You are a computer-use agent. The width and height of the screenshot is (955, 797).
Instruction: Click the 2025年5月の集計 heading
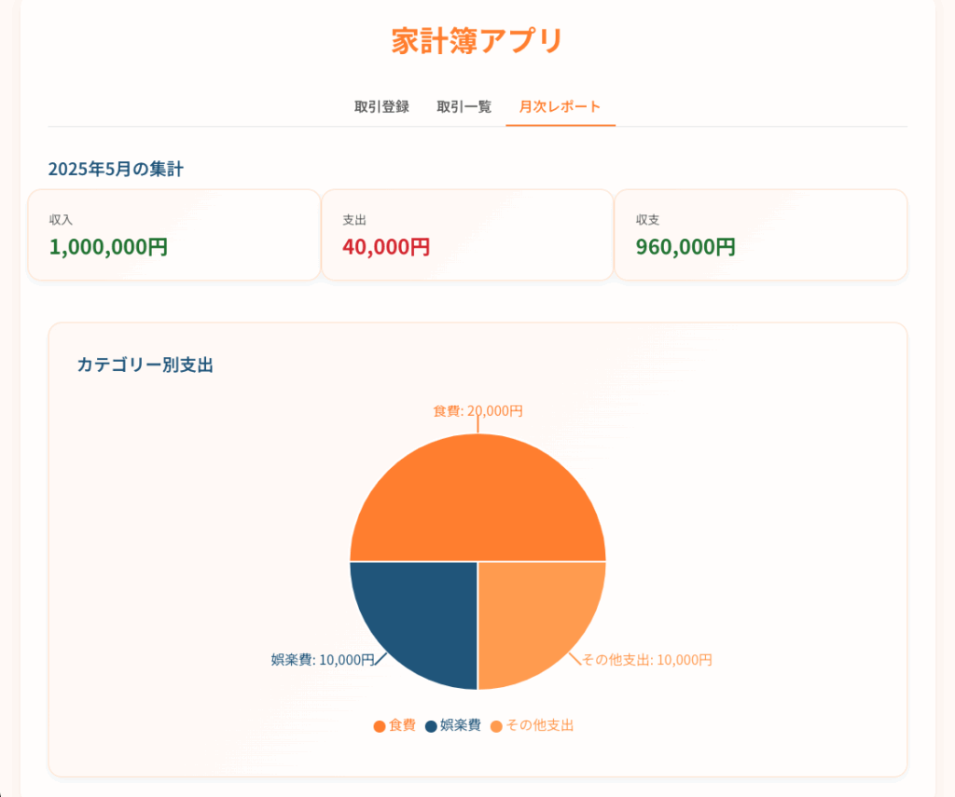point(116,169)
